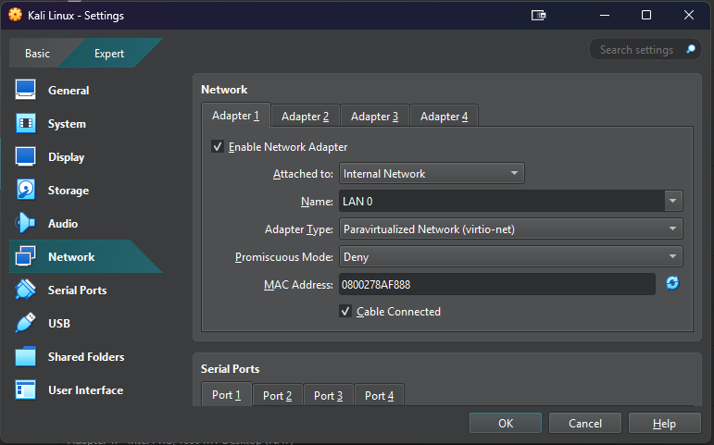This screenshot has height=445, width=714.
Task: Click the Adapter Type label
Action: coord(299,229)
